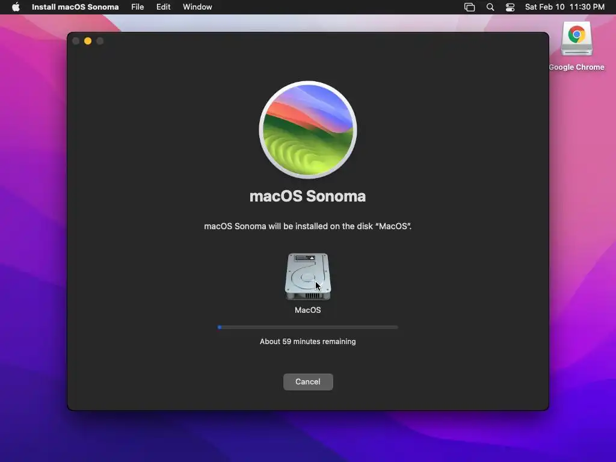Open the Install macOS Sonoma app menu

(75, 7)
